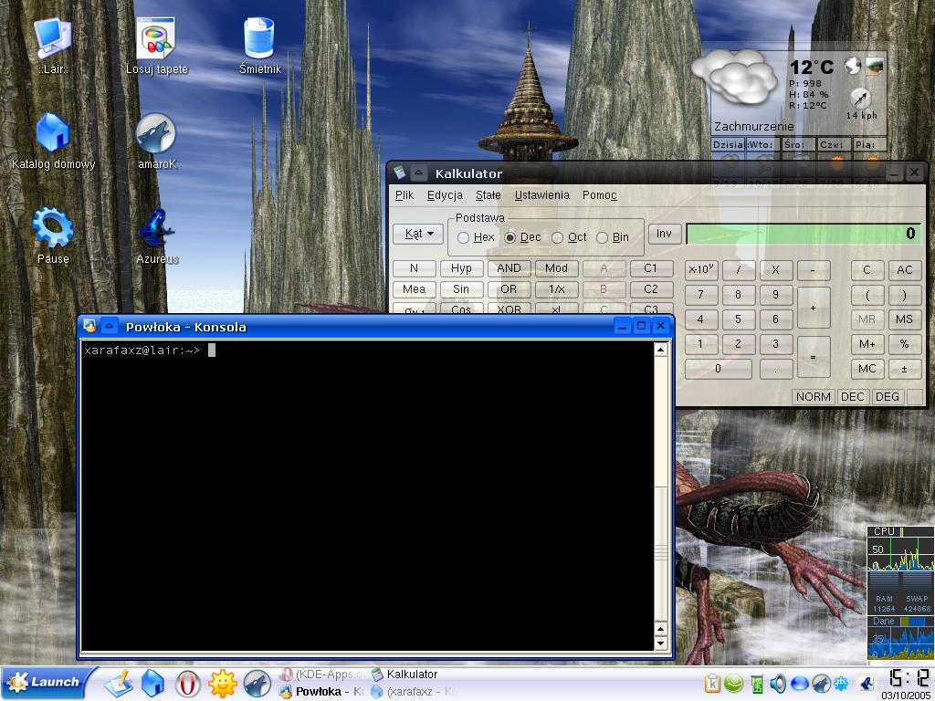Select the Czw forecast day in weather widget
The height and width of the screenshot is (701, 935).
point(833,145)
